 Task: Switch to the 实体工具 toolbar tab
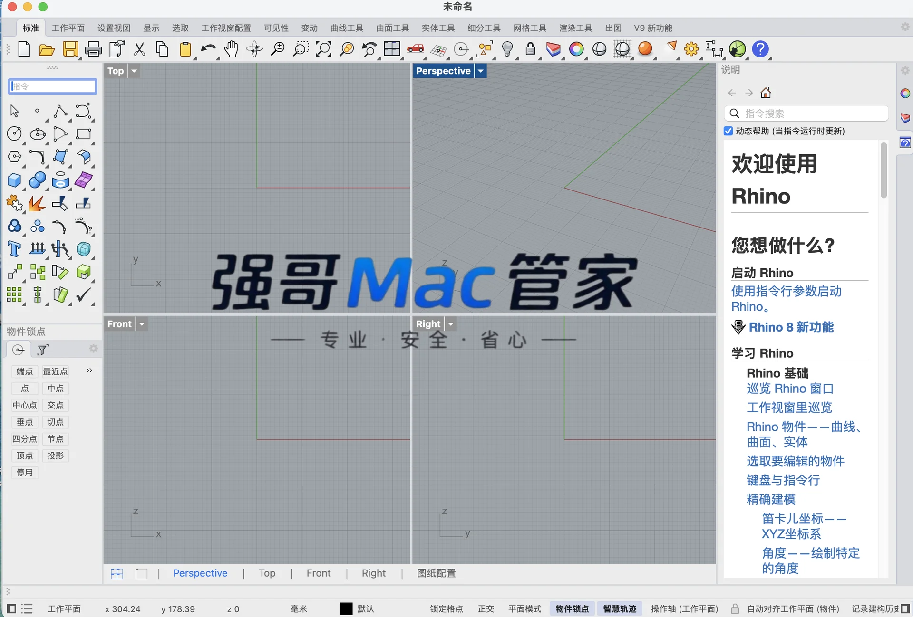tap(438, 28)
